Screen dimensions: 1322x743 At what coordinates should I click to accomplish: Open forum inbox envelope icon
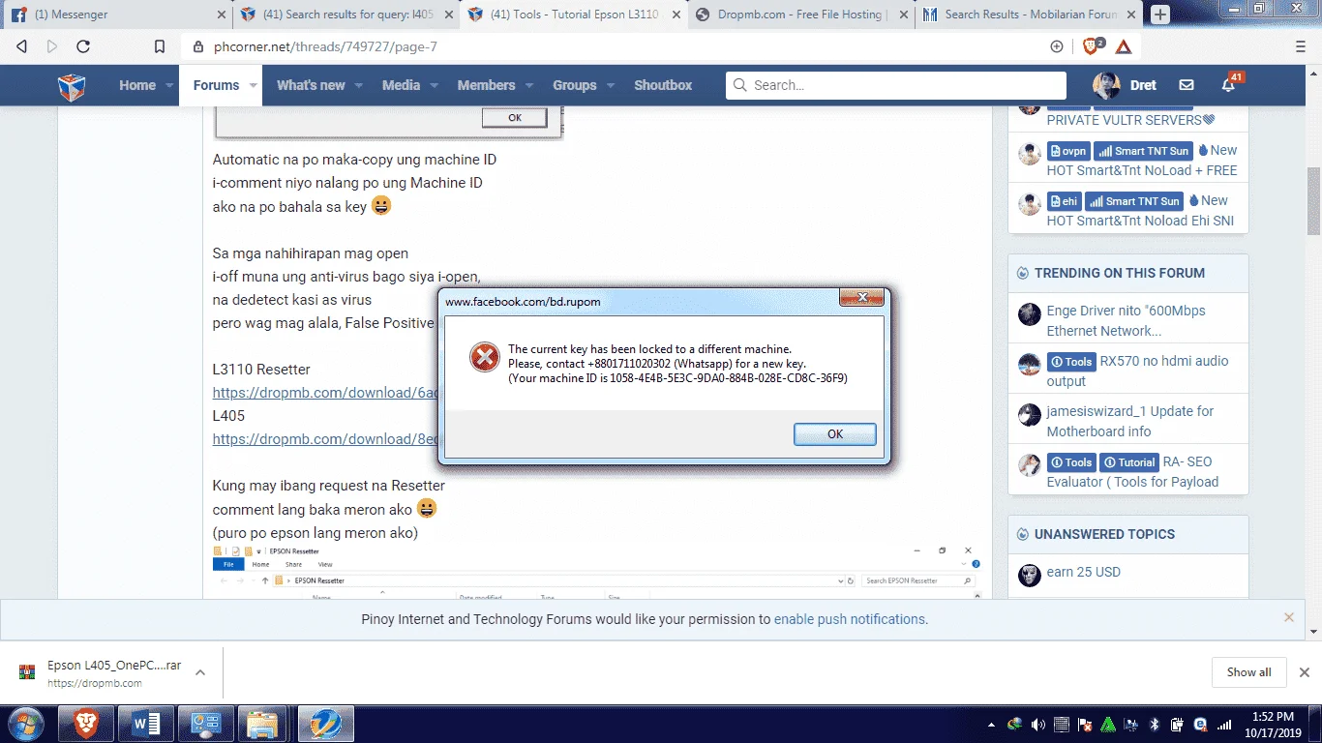coord(1187,85)
